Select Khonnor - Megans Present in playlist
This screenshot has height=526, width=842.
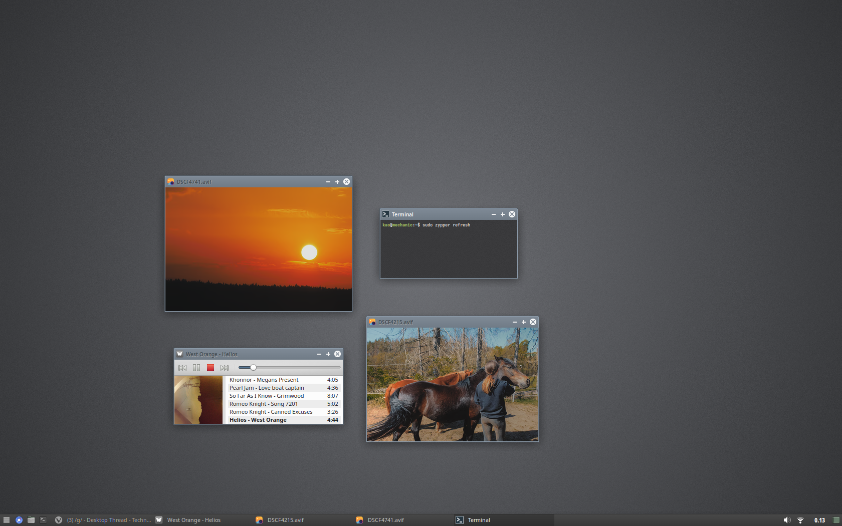[x=264, y=380]
